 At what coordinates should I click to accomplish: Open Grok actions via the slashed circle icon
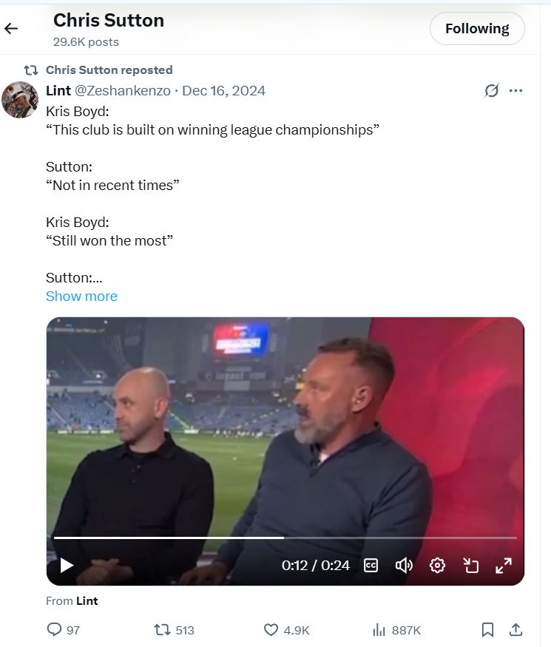491,89
